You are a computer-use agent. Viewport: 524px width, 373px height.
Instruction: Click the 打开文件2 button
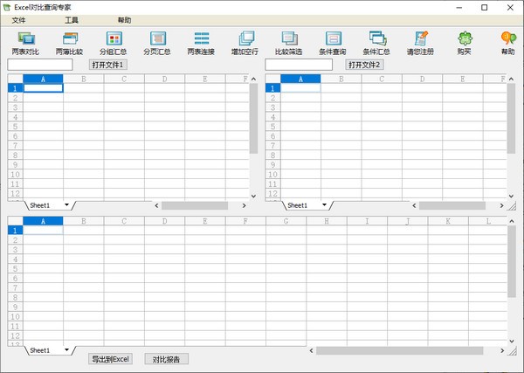364,65
